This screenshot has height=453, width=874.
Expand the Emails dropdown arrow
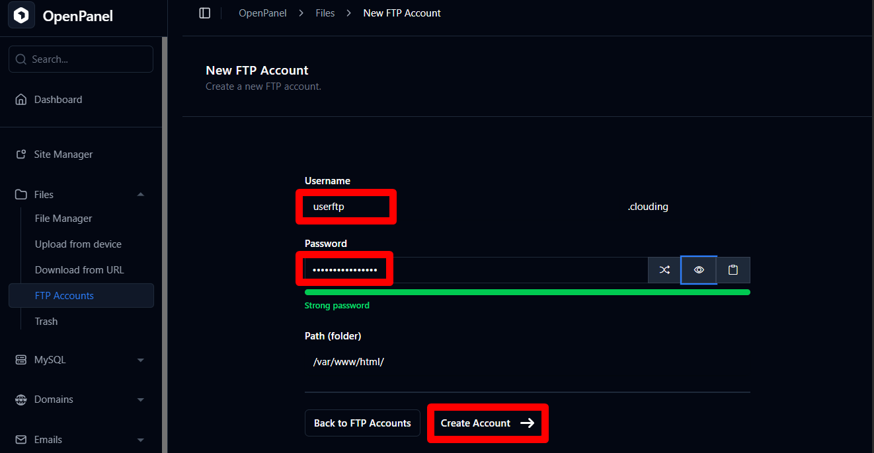click(x=140, y=440)
